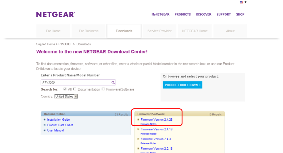This screenshot has height=153, width=283.
Task: Open the PRODUCTS menu
Action: [x=183, y=14]
